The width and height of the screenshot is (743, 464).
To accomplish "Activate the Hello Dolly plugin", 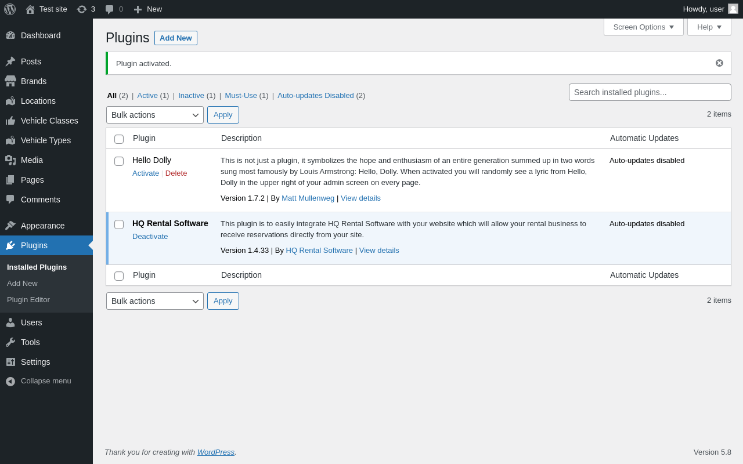I will click(x=146, y=173).
